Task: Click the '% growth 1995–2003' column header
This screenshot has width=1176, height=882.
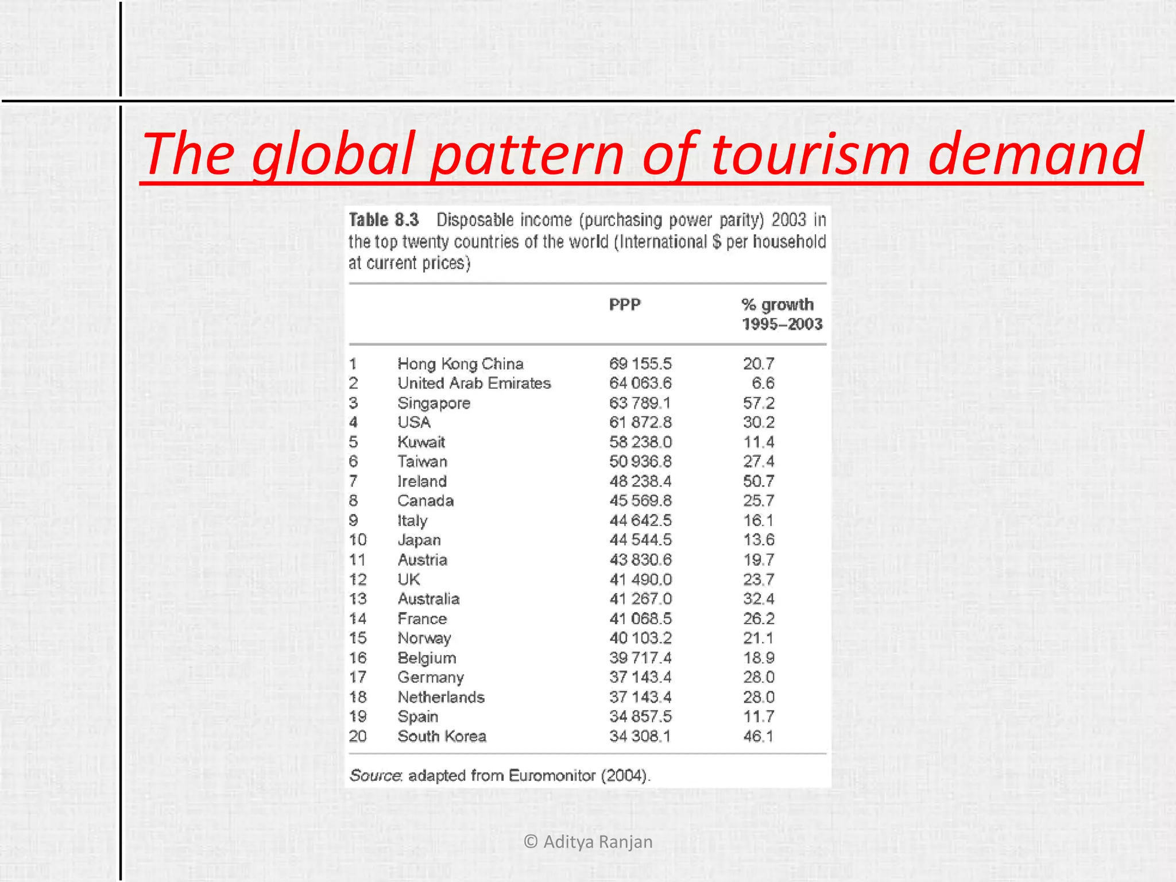Action: pos(782,314)
